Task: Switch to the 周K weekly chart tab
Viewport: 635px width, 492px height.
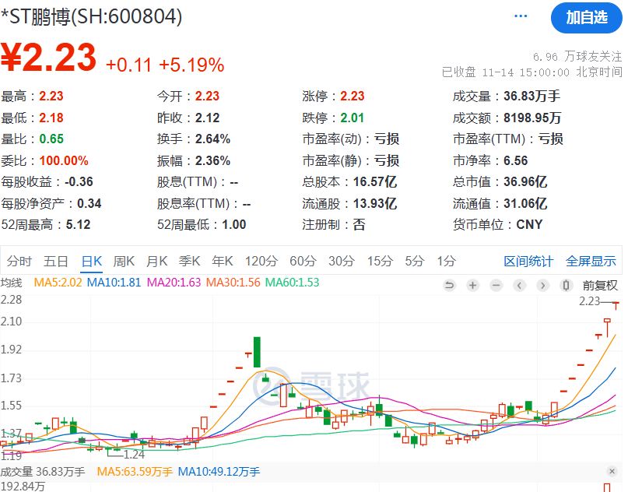Action: (124, 262)
